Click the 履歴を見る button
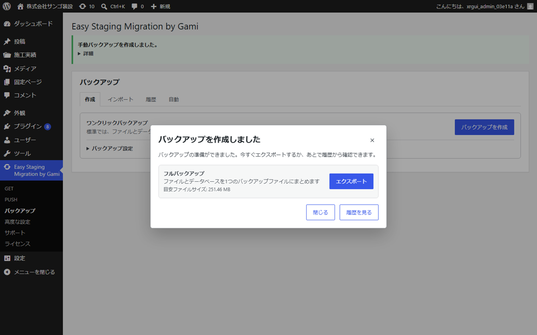 click(359, 212)
